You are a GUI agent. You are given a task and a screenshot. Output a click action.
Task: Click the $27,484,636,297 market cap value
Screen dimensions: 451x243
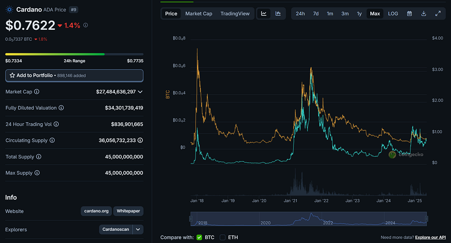[x=116, y=92]
